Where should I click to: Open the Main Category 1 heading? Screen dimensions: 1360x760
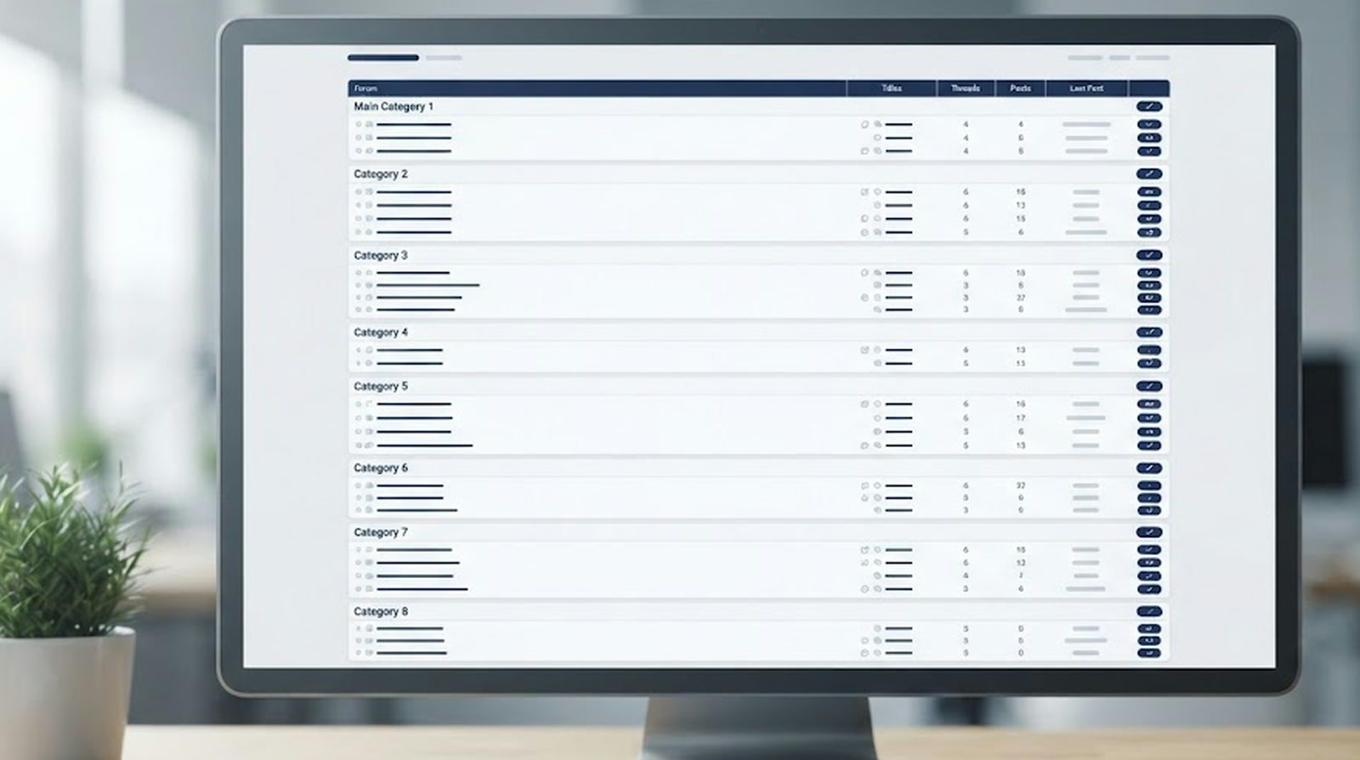click(x=394, y=106)
